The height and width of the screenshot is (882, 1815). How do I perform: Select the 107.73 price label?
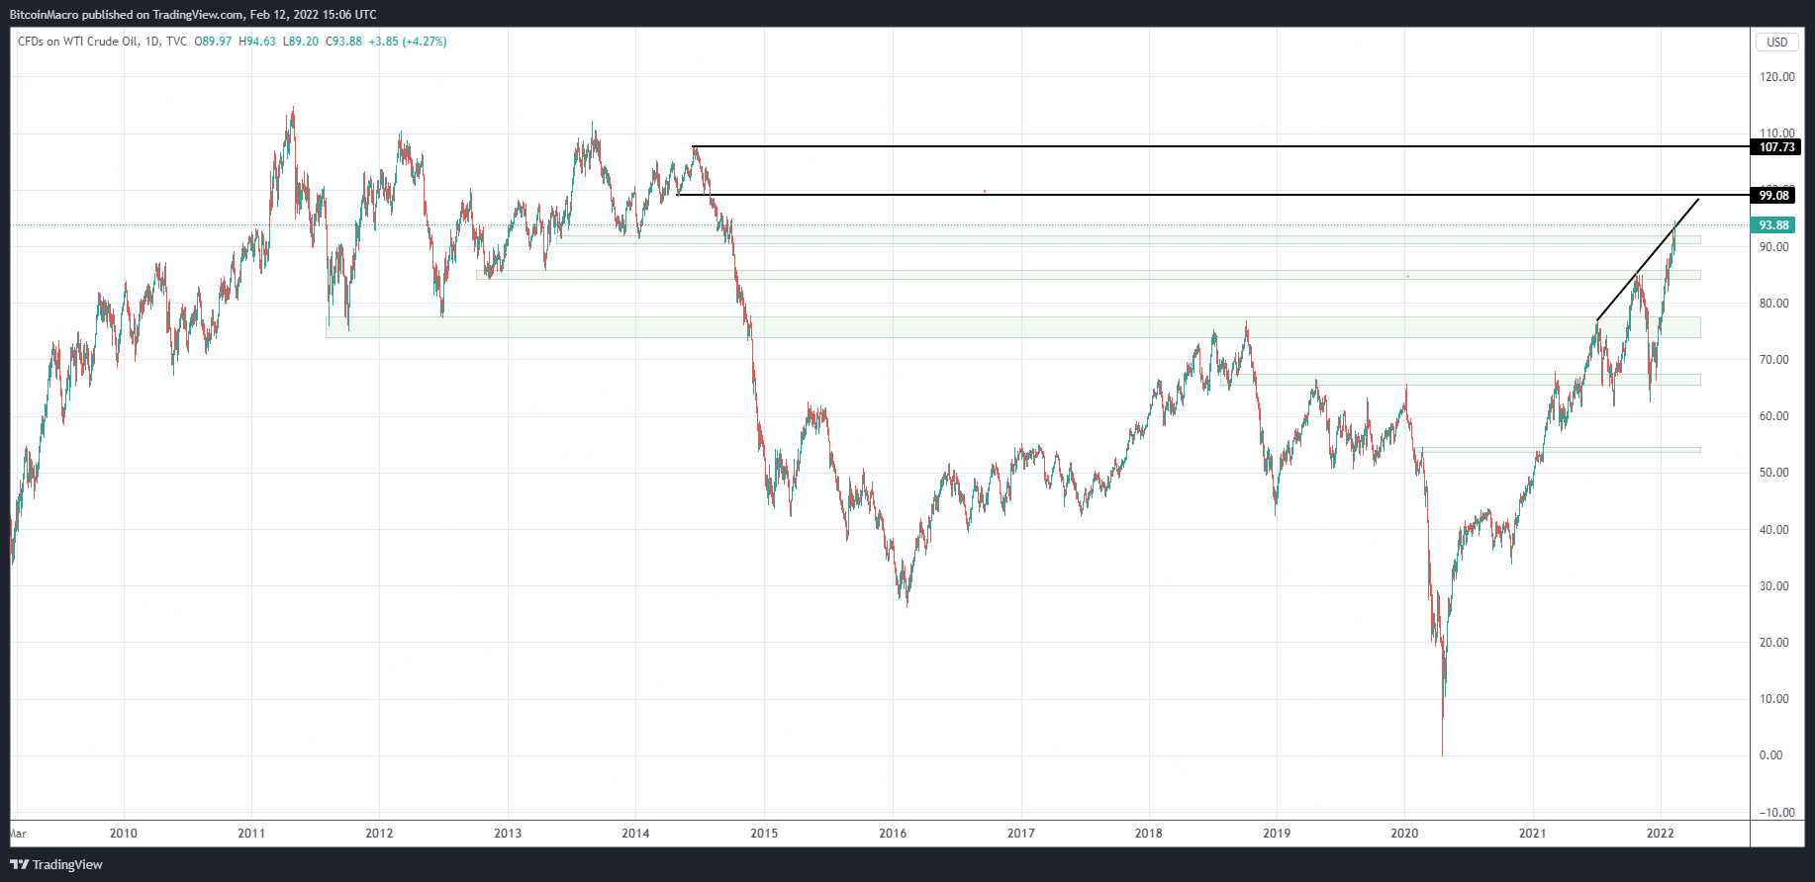pos(1776,147)
